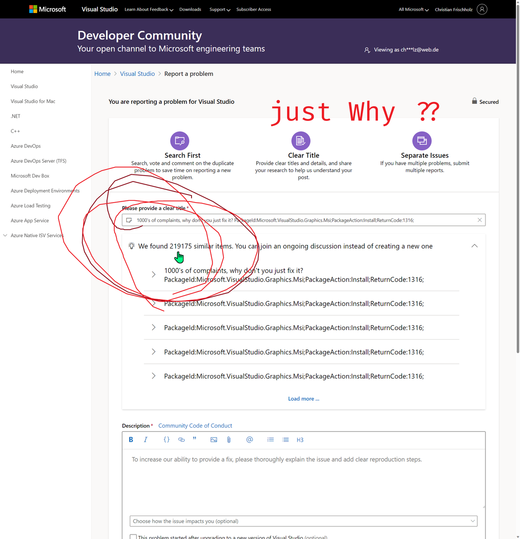Click the edit icon inside the title field
Screen dimensions: 520x539
129,220
